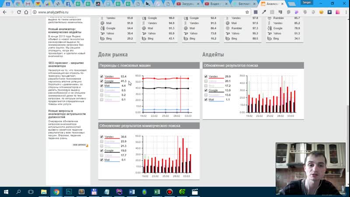The height and width of the screenshot is (197, 350).
Task: Open the floppy-disk app in the taskbar
Action: pos(94,192)
